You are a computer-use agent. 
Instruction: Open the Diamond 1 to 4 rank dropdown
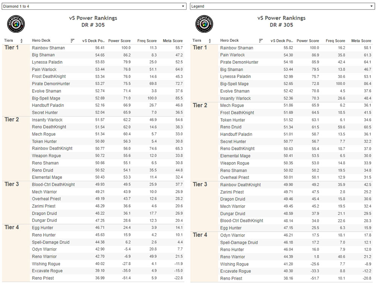[x=94, y=6]
